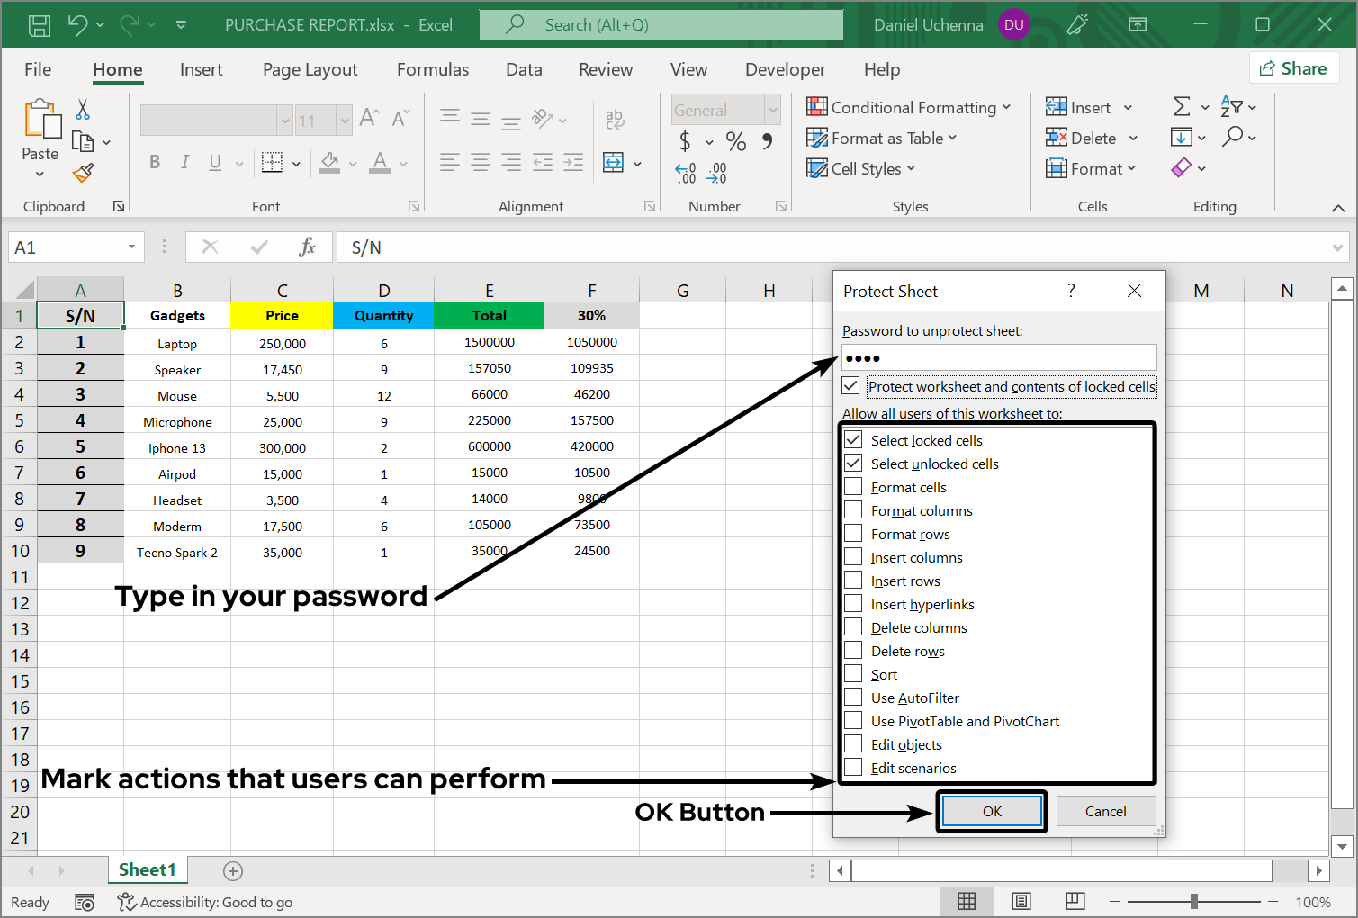This screenshot has width=1358, height=918.
Task: Switch to the Formulas ribbon tab
Action: point(433,69)
